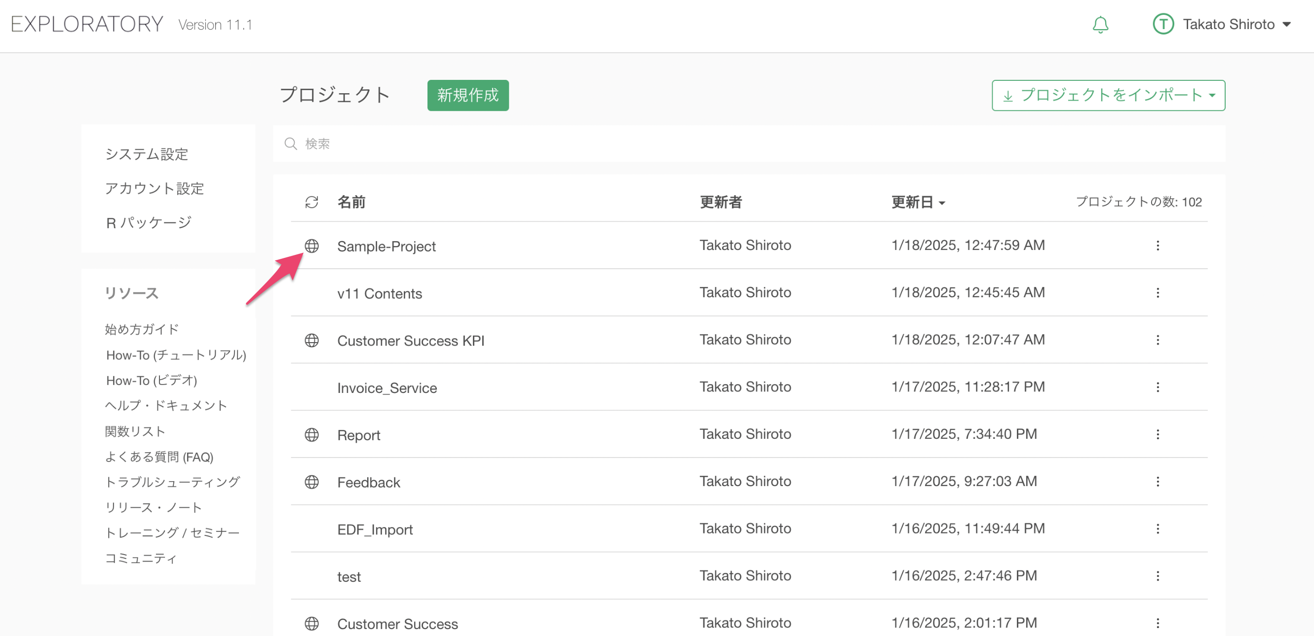This screenshot has height=636, width=1314.
Task: Open the プロジェクトをインポート dropdown
Action: 1108,95
